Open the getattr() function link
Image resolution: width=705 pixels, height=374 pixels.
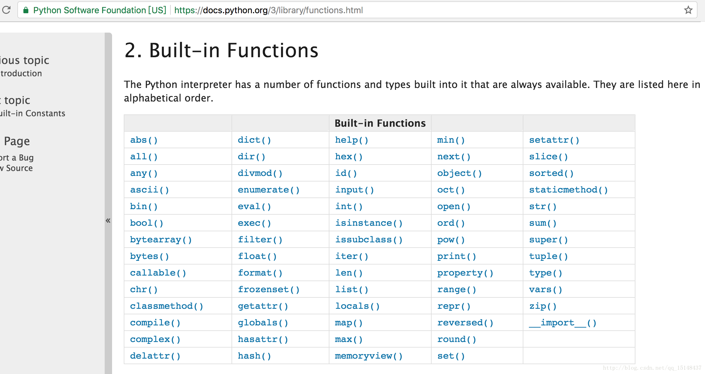[x=263, y=306]
